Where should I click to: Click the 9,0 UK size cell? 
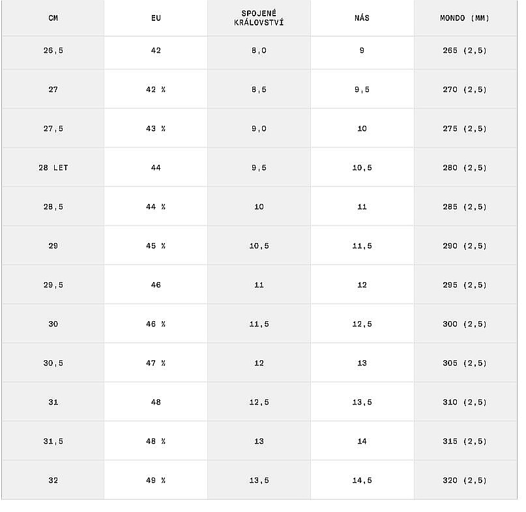tap(259, 129)
